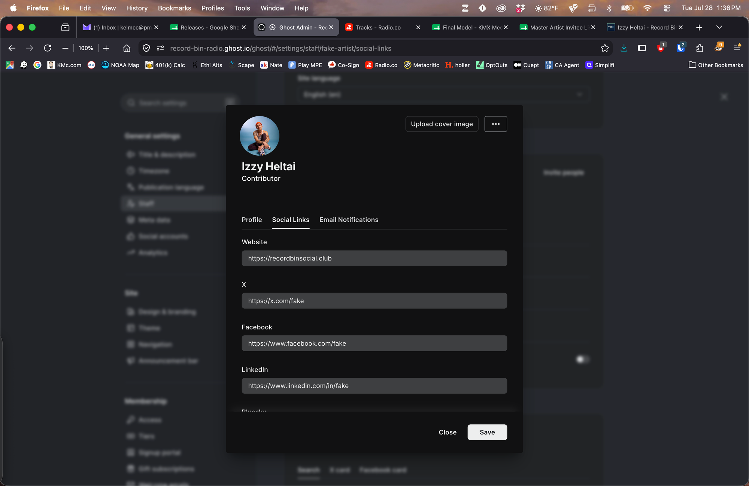Open the CA Agent bookmark
The height and width of the screenshot is (486, 749).
pos(562,65)
